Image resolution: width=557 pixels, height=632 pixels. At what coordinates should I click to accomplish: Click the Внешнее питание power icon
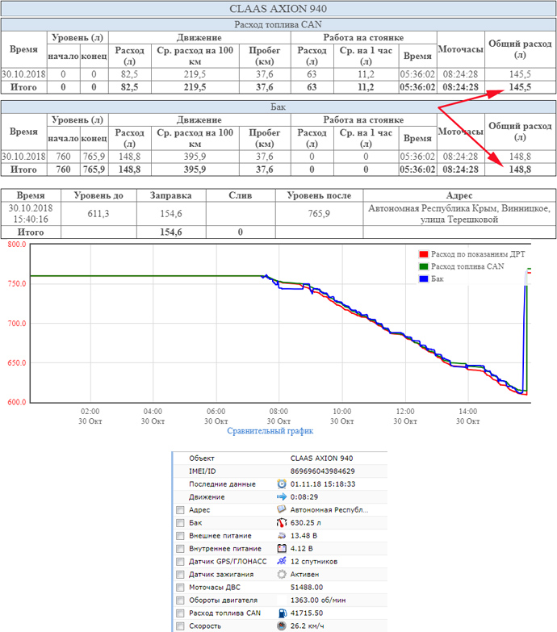point(282,535)
